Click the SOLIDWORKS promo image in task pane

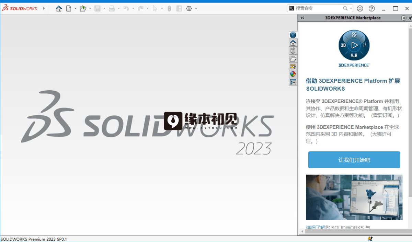[354, 197]
